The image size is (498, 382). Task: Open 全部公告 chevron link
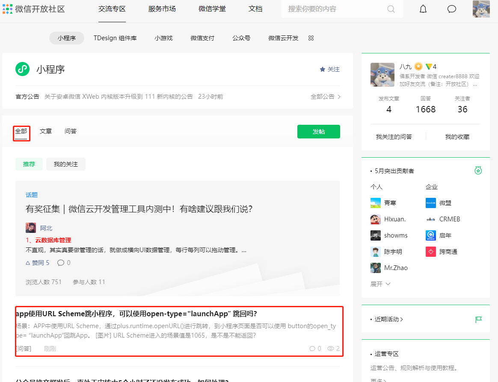[x=326, y=97]
